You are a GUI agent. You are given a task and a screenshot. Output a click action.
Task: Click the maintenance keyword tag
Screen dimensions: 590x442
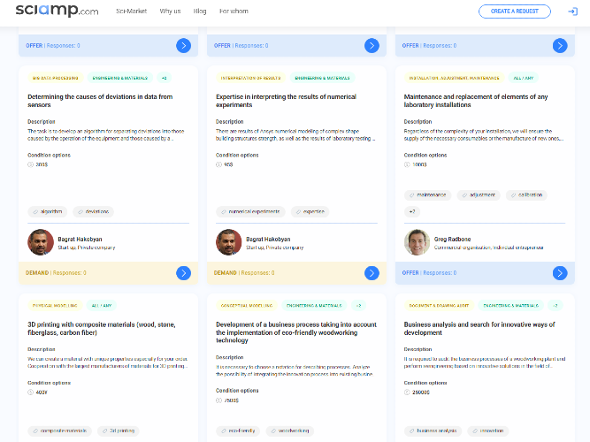tap(427, 194)
